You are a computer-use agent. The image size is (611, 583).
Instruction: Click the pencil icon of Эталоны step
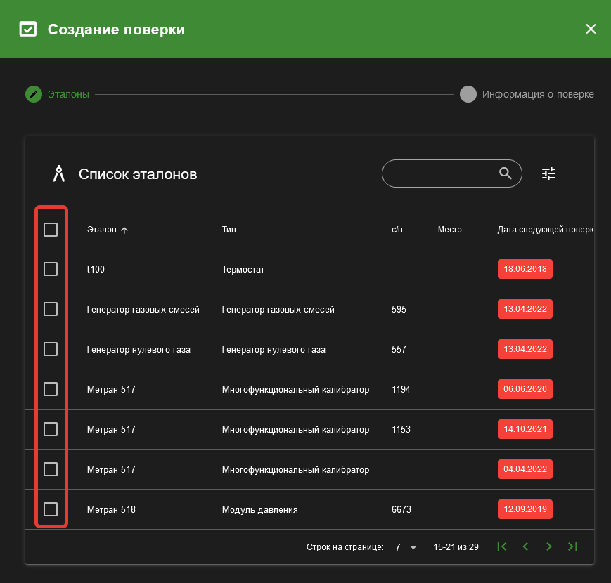tap(34, 94)
